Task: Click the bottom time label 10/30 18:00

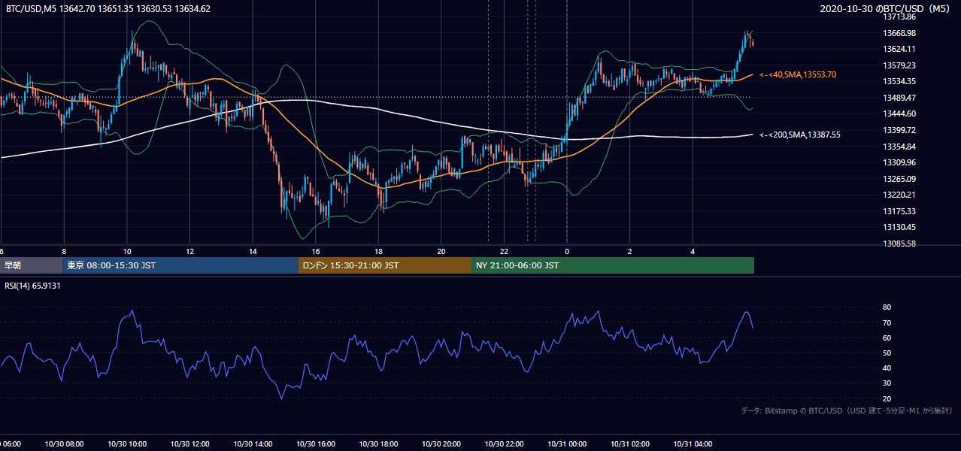Action: coord(378,444)
